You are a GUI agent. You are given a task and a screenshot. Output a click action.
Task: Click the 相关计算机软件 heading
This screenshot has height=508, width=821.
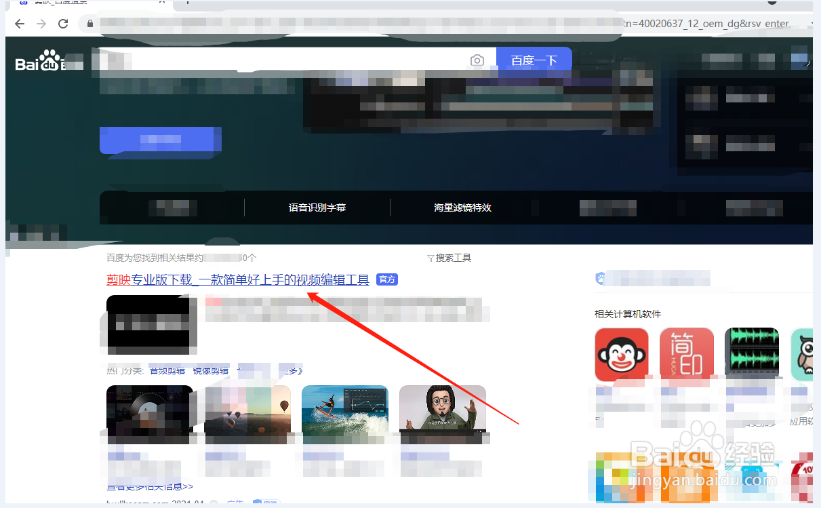628,314
